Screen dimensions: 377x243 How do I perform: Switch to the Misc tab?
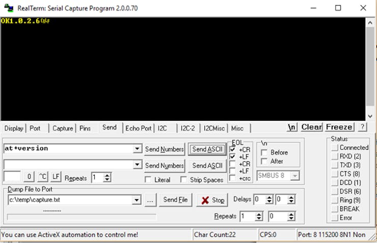coord(237,128)
